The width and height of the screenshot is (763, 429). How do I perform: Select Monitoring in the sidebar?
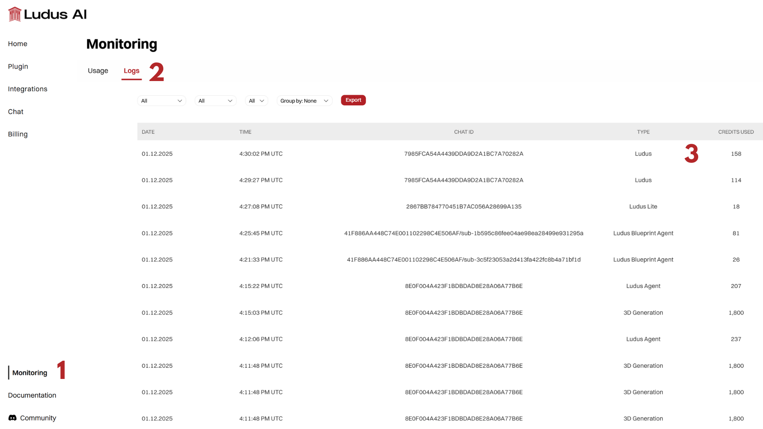[29, 373]
